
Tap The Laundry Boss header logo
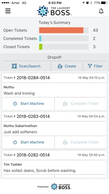point(54,11)
